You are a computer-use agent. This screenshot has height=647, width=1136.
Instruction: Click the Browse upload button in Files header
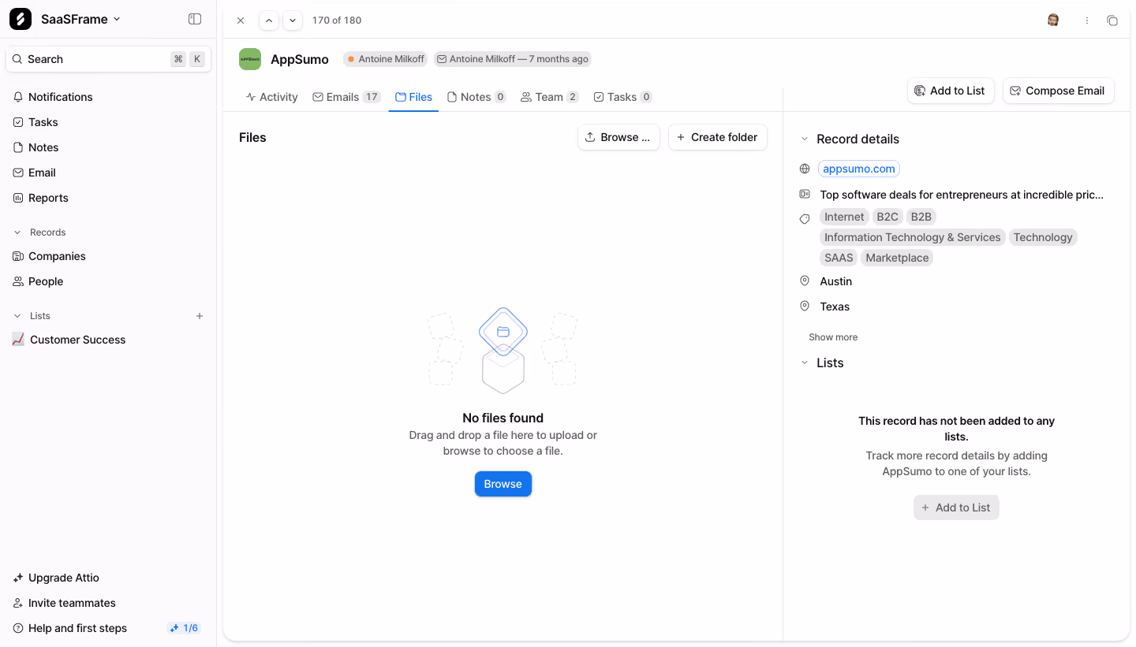pyautogui.click(x=618, y=137)
